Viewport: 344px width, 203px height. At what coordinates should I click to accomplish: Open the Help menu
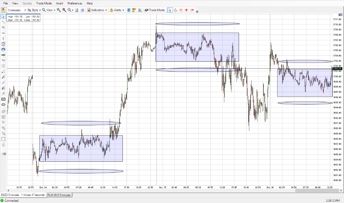point(89,3)
